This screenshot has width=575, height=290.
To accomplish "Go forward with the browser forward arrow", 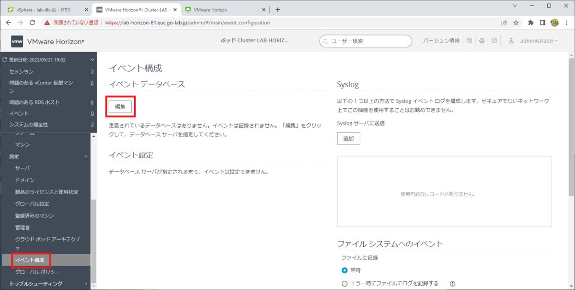I will (x=20, y=22).
